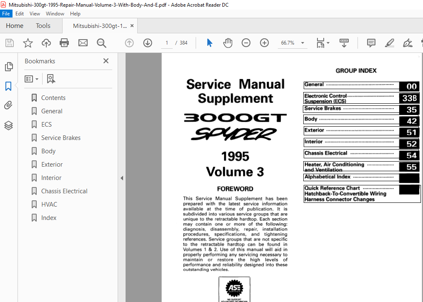This screenshot has width=423, height=302.
Task: Zoom out with minus icon
Action: (x=246, y=43)
